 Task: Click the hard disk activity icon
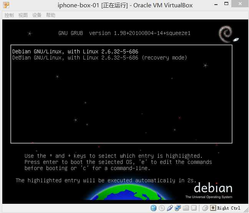(x=153, y=208)
